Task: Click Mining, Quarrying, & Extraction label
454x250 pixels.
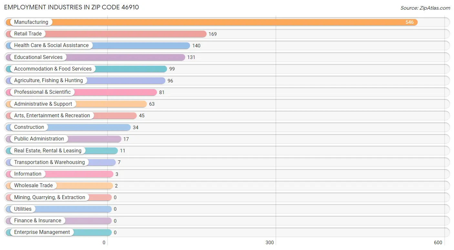Action: (50, 197)
